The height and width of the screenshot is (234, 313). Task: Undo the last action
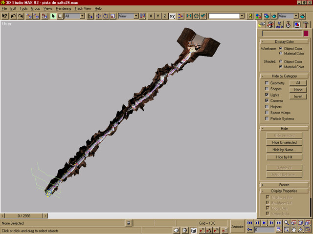[x=13, y=16]
